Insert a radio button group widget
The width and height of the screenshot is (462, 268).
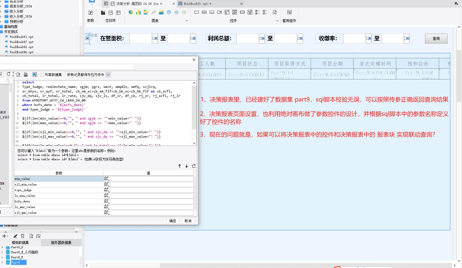pos(258,12)
